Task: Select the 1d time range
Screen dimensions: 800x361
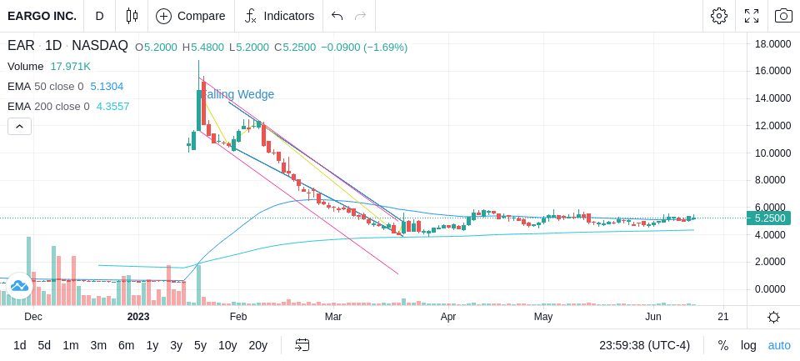Action: [x=20, y=346]
